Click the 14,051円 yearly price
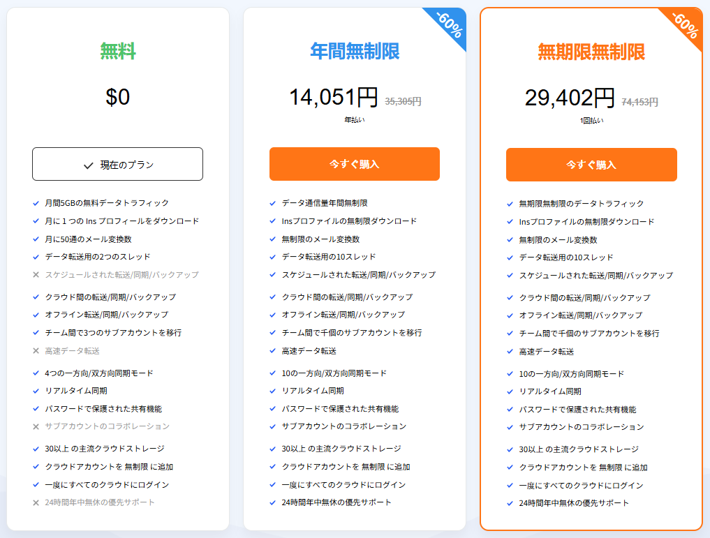710x538 pixels. click(333, 98)
